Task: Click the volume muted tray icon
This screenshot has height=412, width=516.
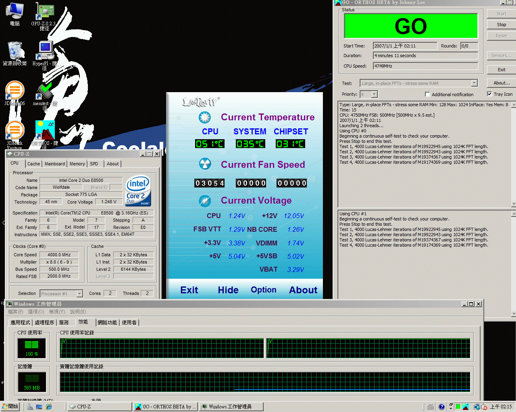Action: tap(484, 407)
